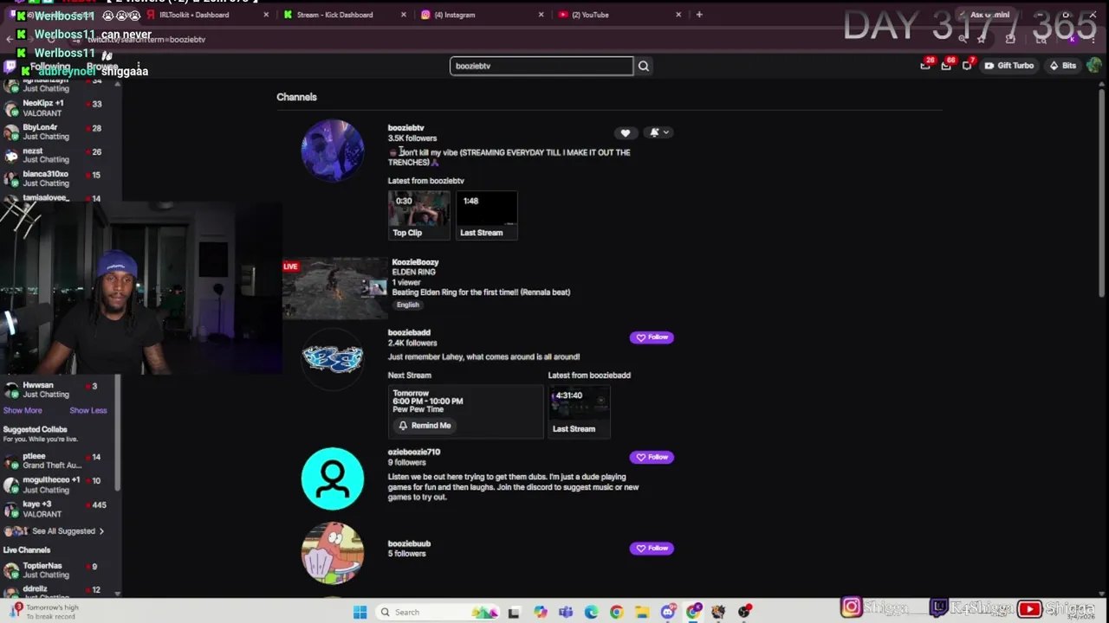1109x623 pixels.
Task: Open NeoKipz VALORANT channel in sidebar
Action: pos(58,108)
